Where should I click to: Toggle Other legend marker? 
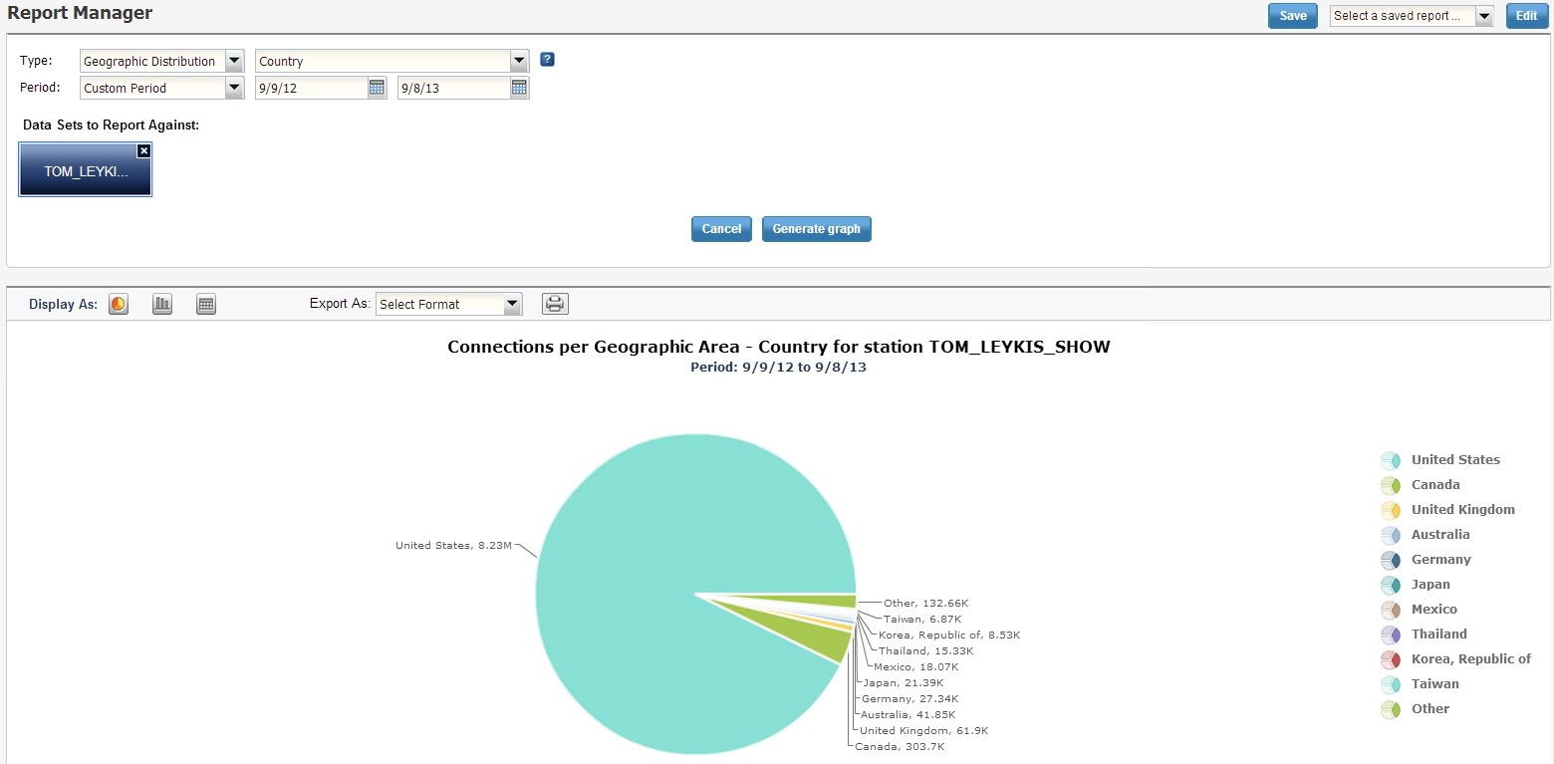(1391, 709)
